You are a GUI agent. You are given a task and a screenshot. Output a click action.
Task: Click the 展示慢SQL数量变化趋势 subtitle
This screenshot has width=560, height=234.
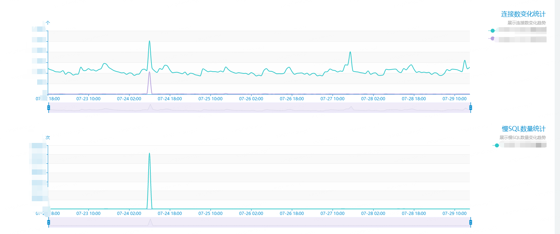(523, 138)
